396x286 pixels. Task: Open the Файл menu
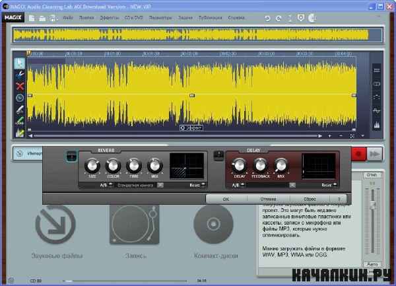point(68,18)
